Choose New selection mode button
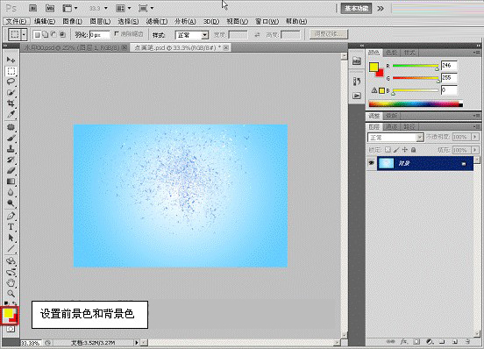The height and width of the screenshot is (349, 484). [x=37, y=34]
